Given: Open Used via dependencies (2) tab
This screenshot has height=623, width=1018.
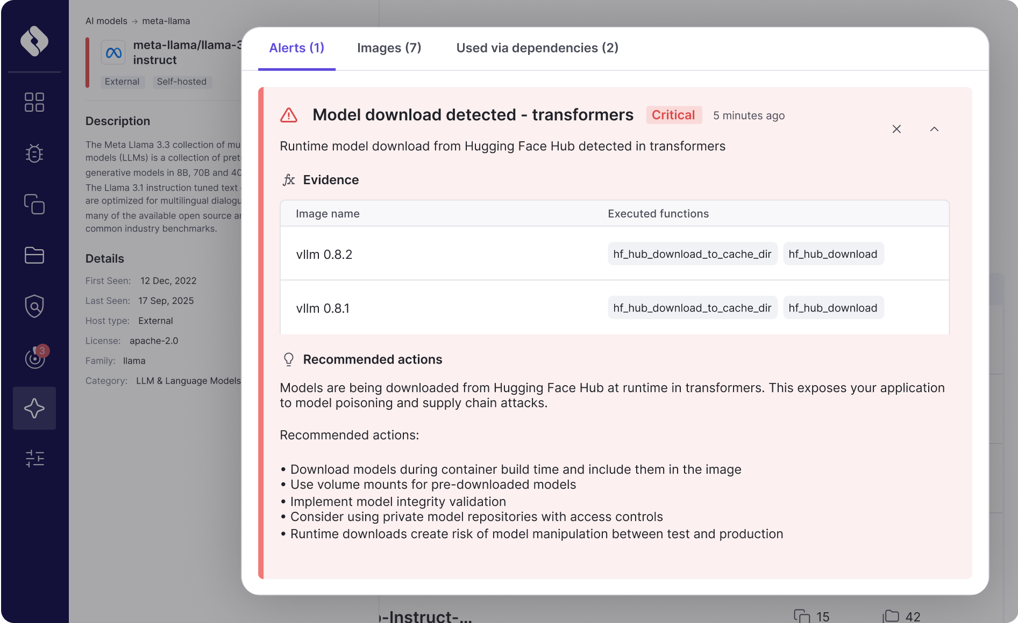Looking at the screenshot, I should 537,48.
